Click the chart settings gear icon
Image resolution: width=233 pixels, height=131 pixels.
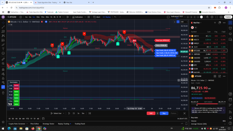pos(212,17)
